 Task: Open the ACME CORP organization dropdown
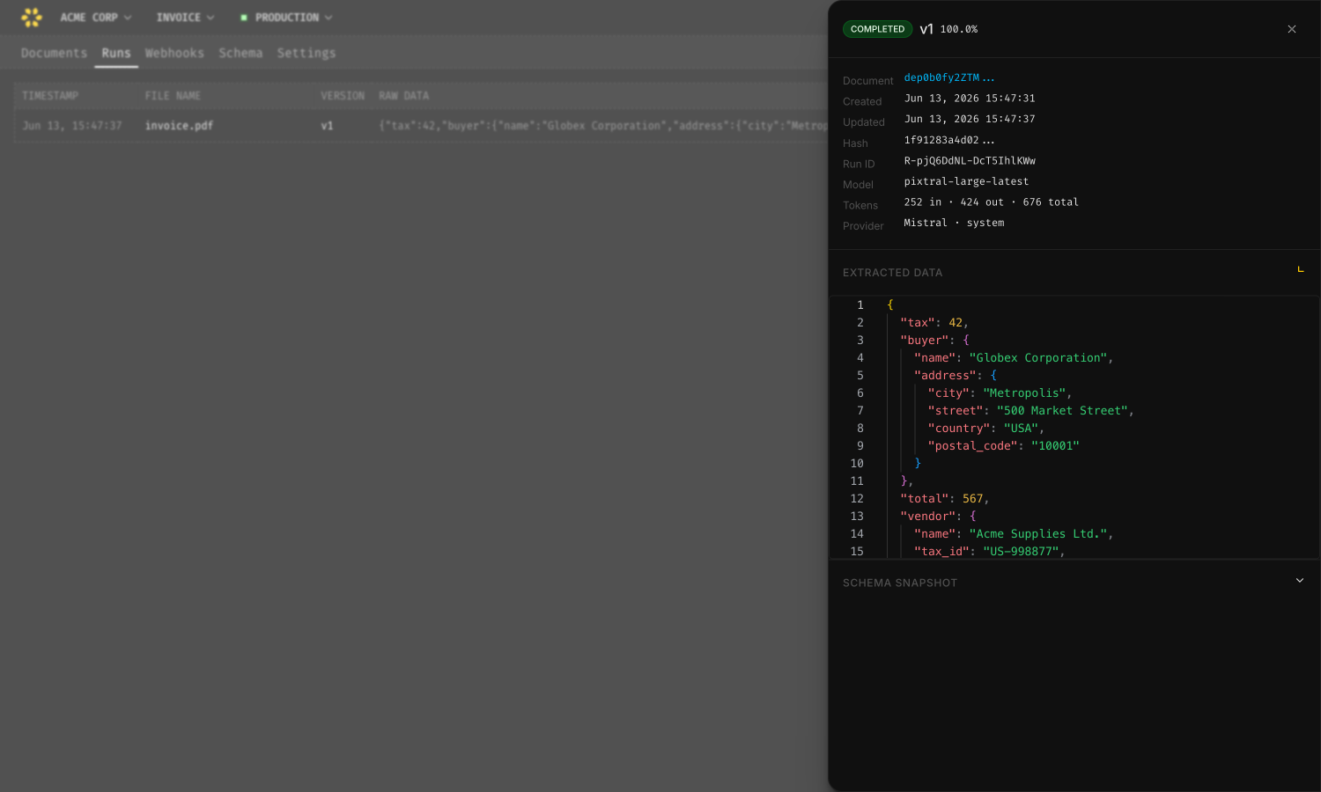[x=96, y=18]
